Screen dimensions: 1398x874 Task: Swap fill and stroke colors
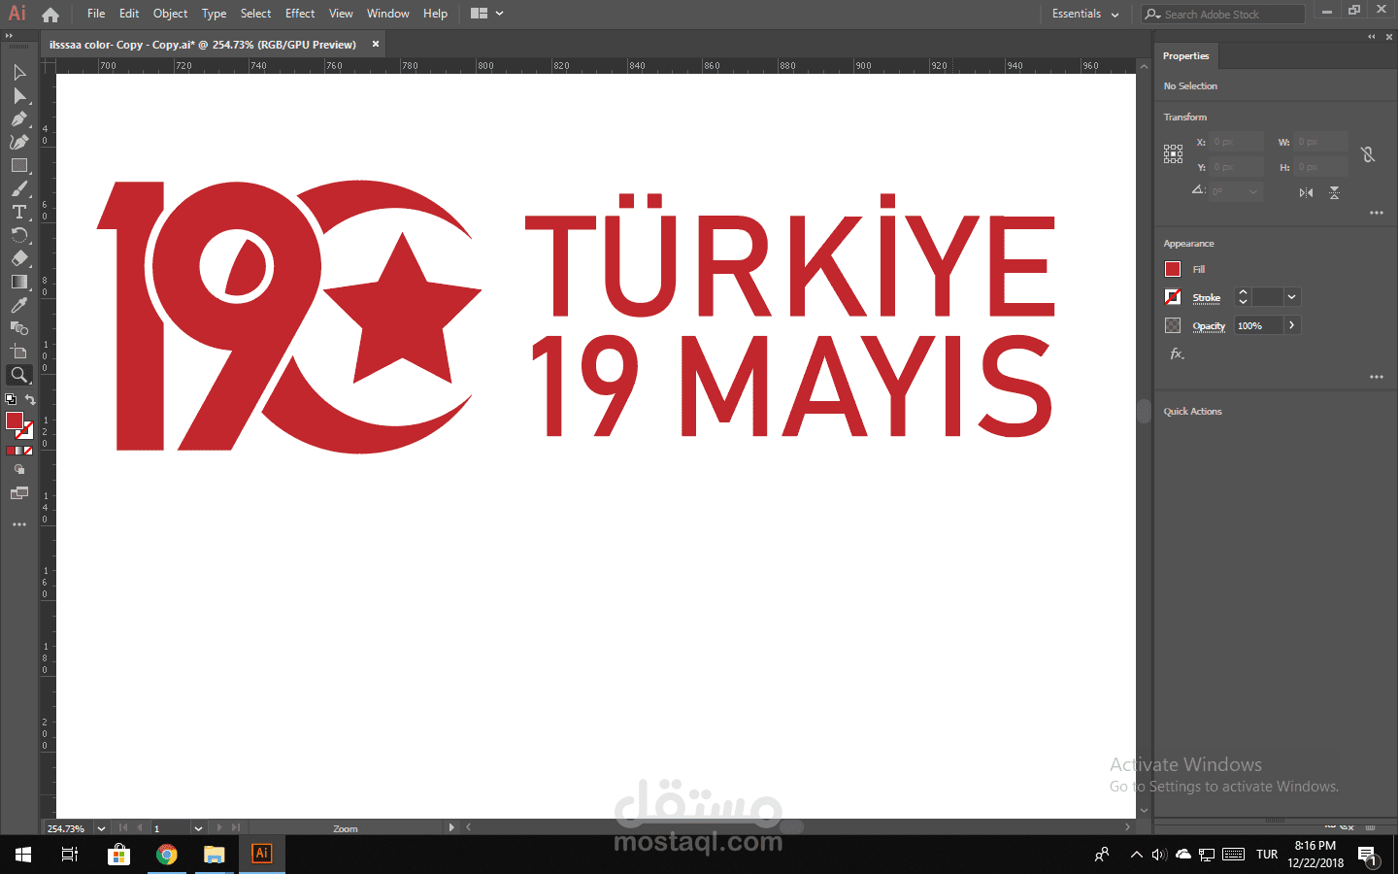[x=30, y=399]
